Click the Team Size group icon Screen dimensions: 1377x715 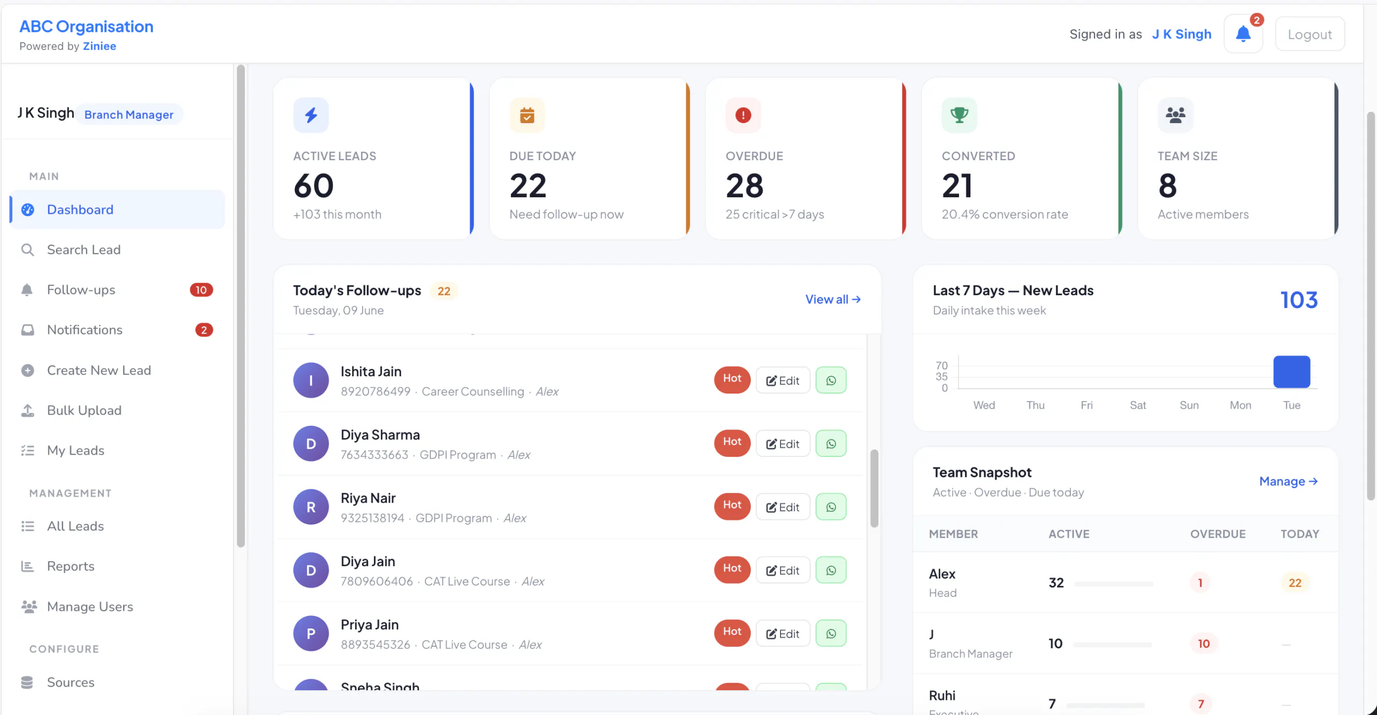pyautogui.click(x=1175, y=115)
